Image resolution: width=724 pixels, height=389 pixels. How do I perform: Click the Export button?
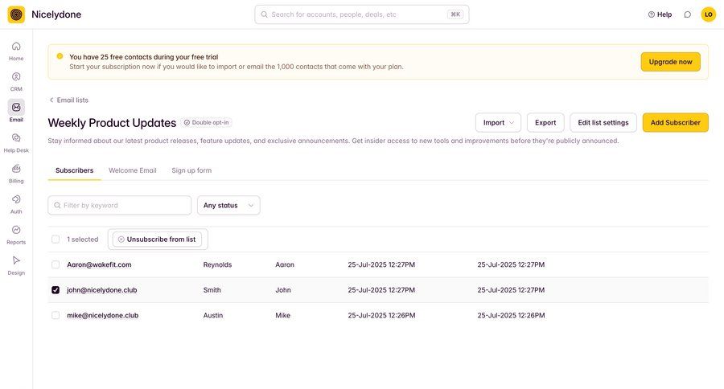pos(545,122)
